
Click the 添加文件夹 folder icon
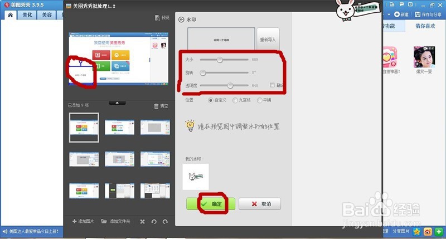click(x=104, y=221)
